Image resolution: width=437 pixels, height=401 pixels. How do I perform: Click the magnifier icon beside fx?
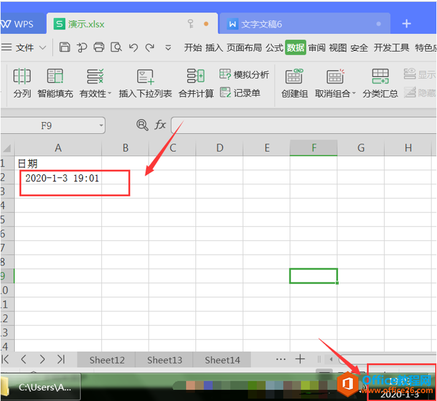coord(143,125)
